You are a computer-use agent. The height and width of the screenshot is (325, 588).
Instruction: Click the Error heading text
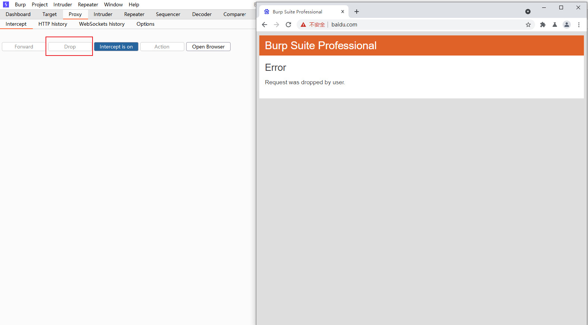coord(275,67)
